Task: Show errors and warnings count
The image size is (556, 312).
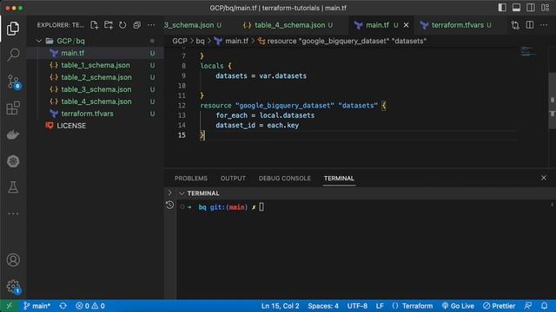Action: pos(90,306)
